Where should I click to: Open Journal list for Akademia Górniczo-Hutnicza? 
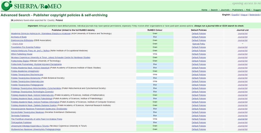[243, 34]
